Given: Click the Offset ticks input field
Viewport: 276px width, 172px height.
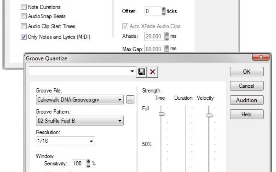Looking at the screenshot, I should pyautogui.click(x=151, y=11).
